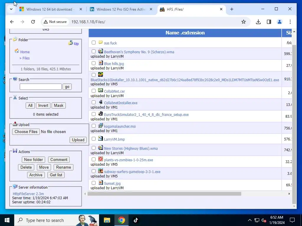Viewport: 302px width, 226px height.
Task: Open TikTok from the taskbar
Action: [136, 220]
